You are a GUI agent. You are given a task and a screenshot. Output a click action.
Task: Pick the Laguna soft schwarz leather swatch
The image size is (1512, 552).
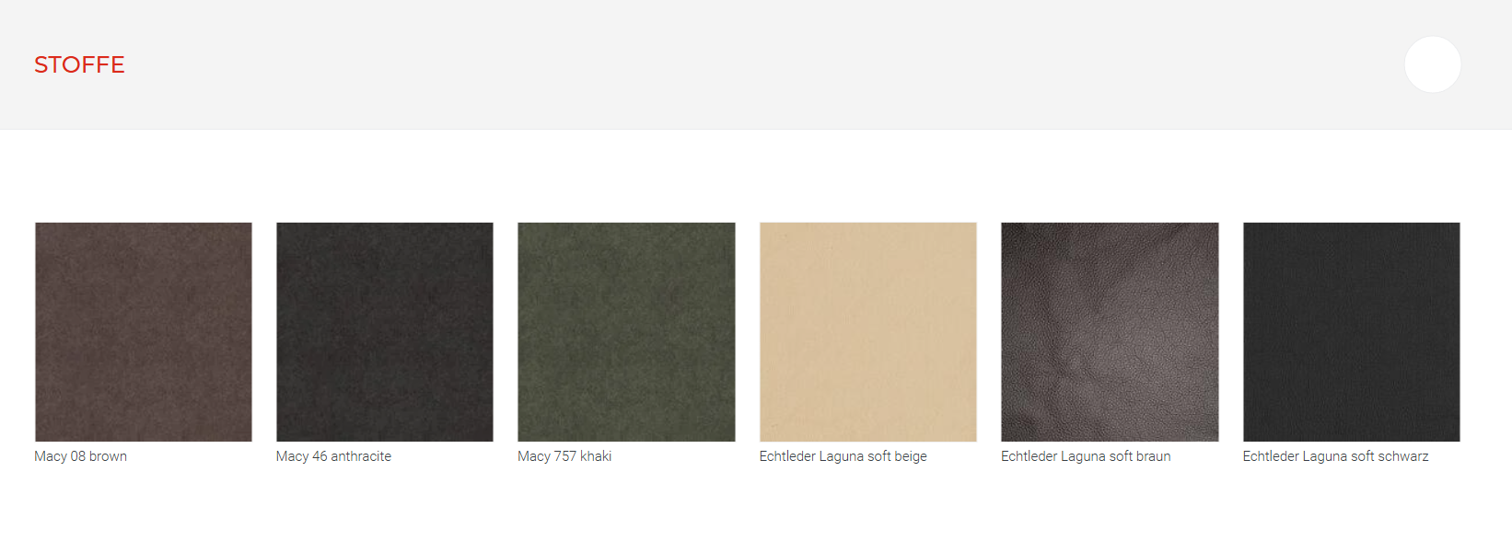pos(1351,332)
